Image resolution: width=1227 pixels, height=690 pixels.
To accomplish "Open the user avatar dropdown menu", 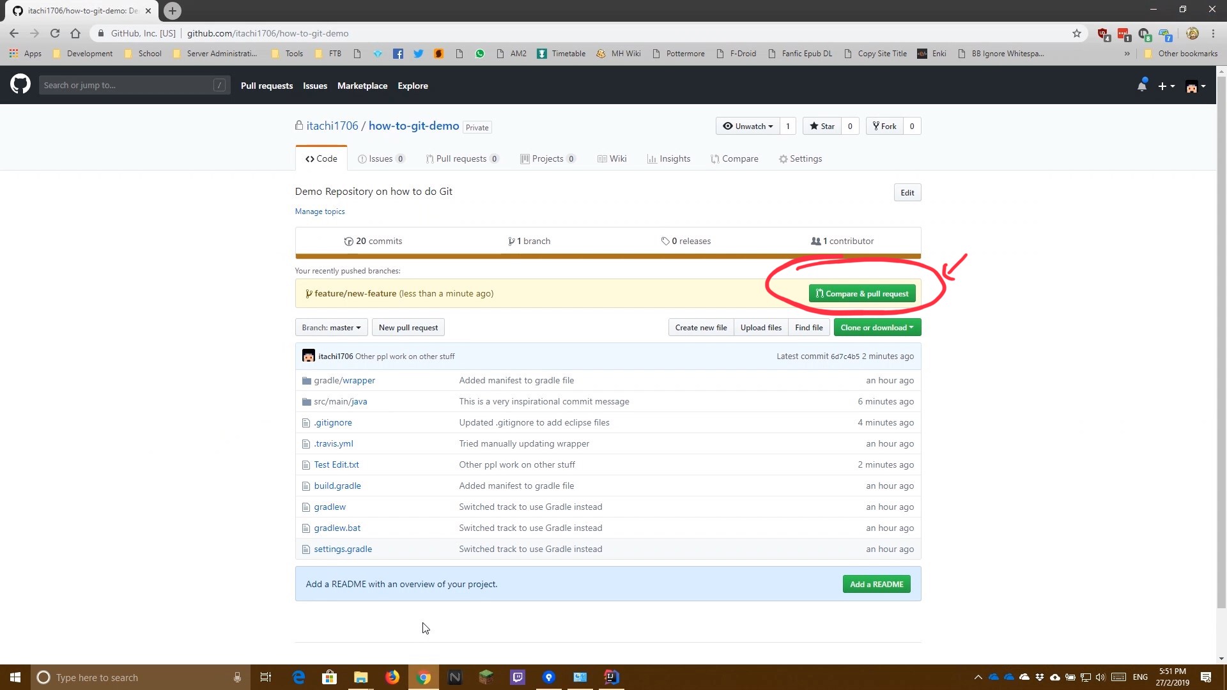I will tap(1196, 86).
